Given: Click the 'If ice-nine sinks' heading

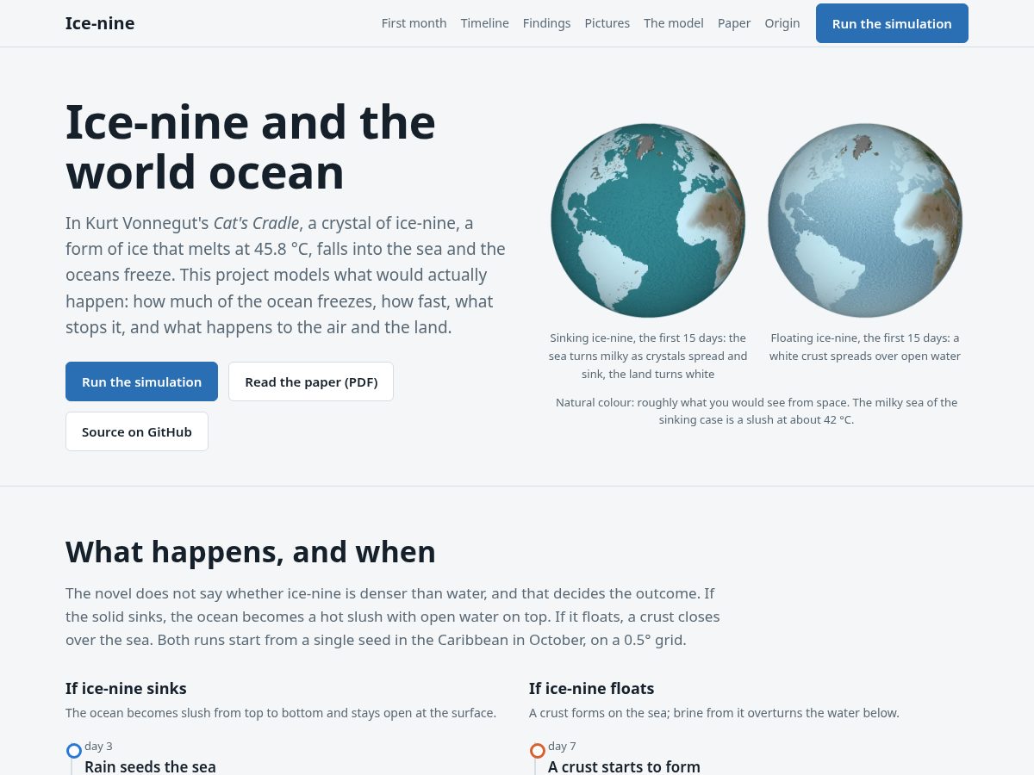Looking at the screenshot, I should point(126,688).
